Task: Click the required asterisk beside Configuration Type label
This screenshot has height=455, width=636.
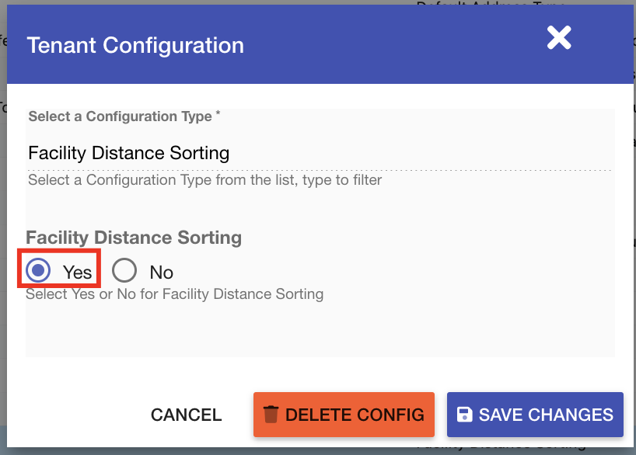Action: coord(218,115)
